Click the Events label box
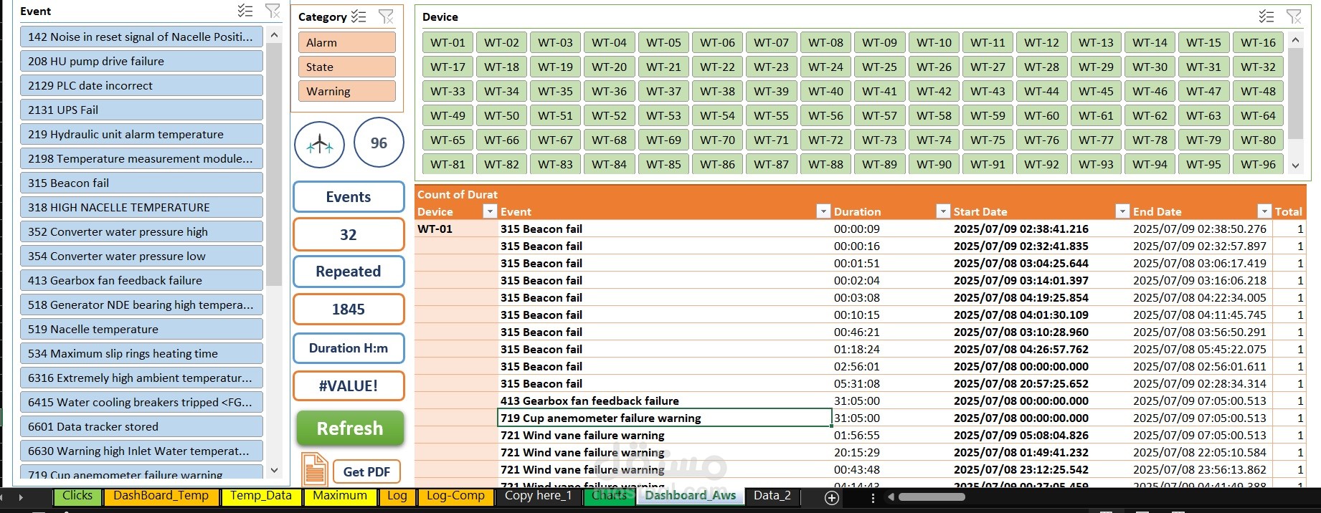This screenshot has height=513, width=1321. click(x=349, y=197)
